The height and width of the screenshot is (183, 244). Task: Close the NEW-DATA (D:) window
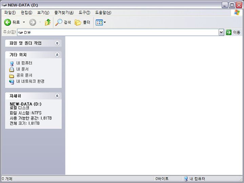click(239, 5)
